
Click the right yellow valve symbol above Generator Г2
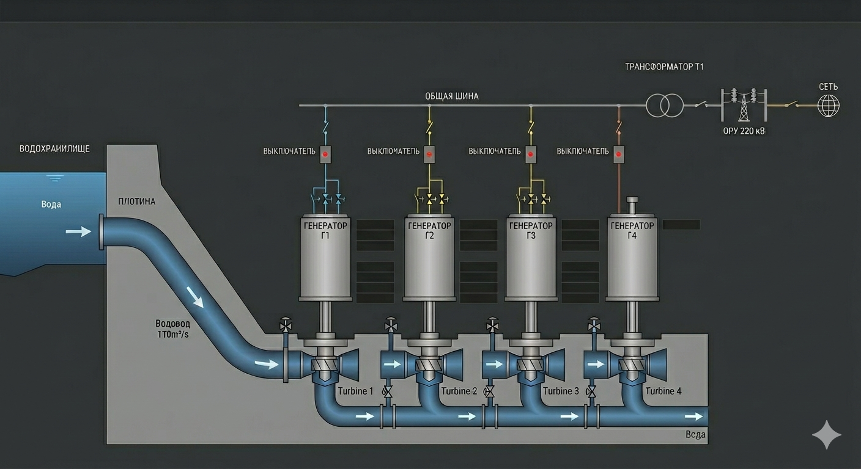tap(443, 198)
